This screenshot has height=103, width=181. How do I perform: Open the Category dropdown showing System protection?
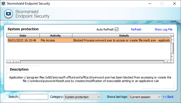(x=82, y=97)
